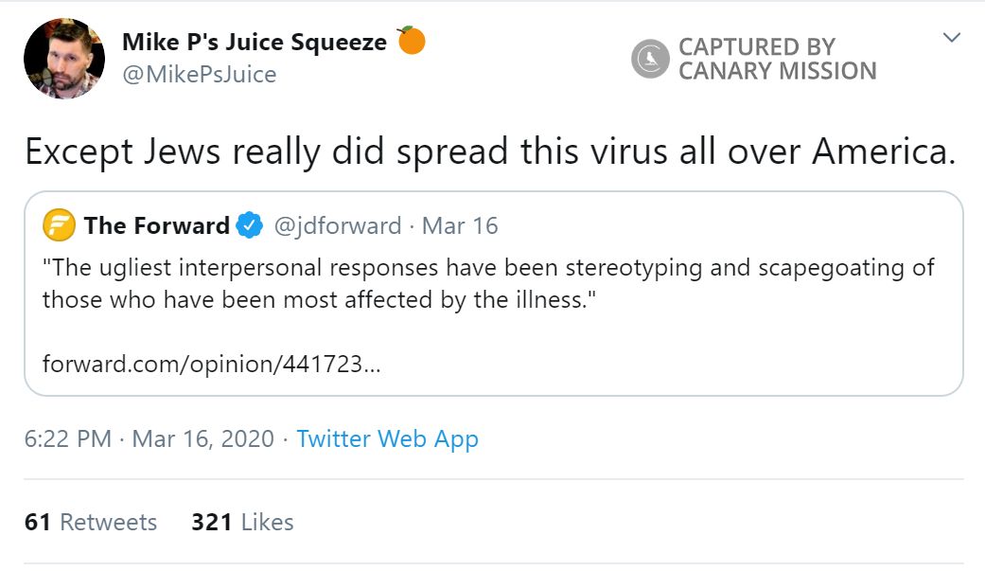Open Mike P's Juice Squeeze profile name
The height and width of the screenshot is (571, 985).
(x=255, y=43)
